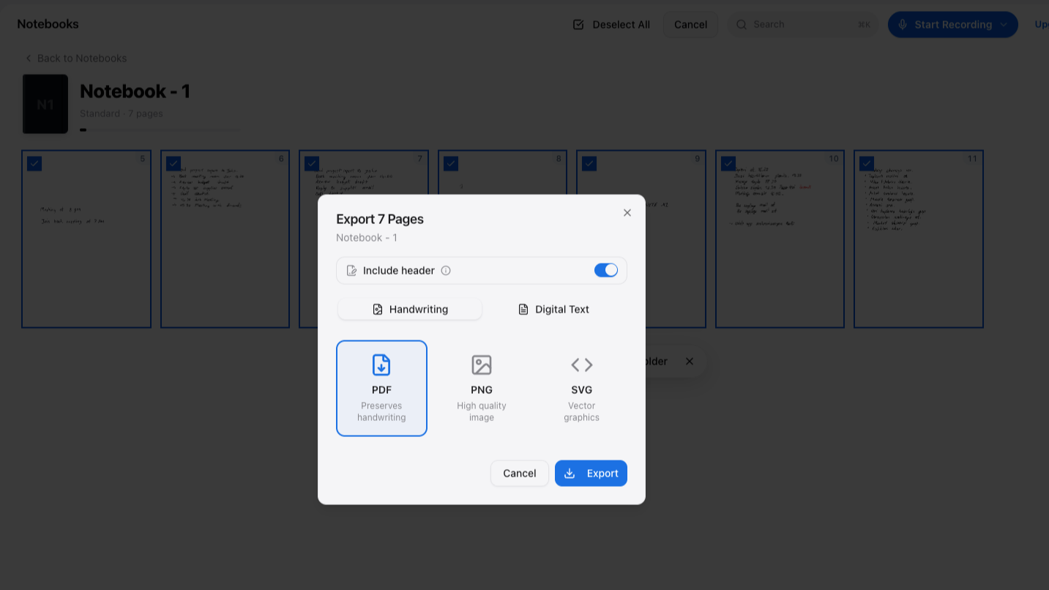Screen dimensions: 1049x590
Task: Click the microphone icon in Start Recording
Action: [x=903, y=25]
